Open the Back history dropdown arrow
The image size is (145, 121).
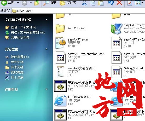point(18,3)
